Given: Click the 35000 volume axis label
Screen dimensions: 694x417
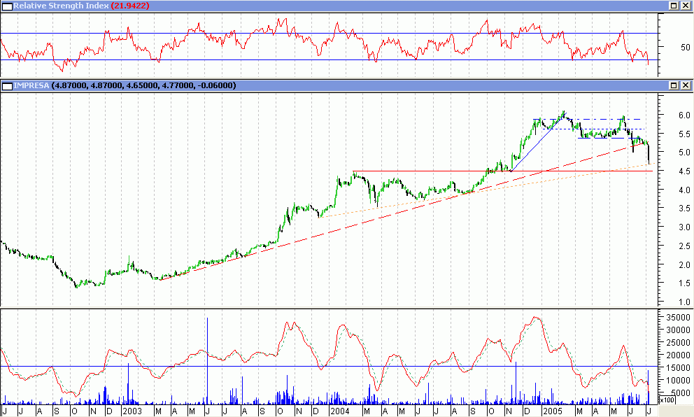Looking at the screenshot, I should pos(678,318).
